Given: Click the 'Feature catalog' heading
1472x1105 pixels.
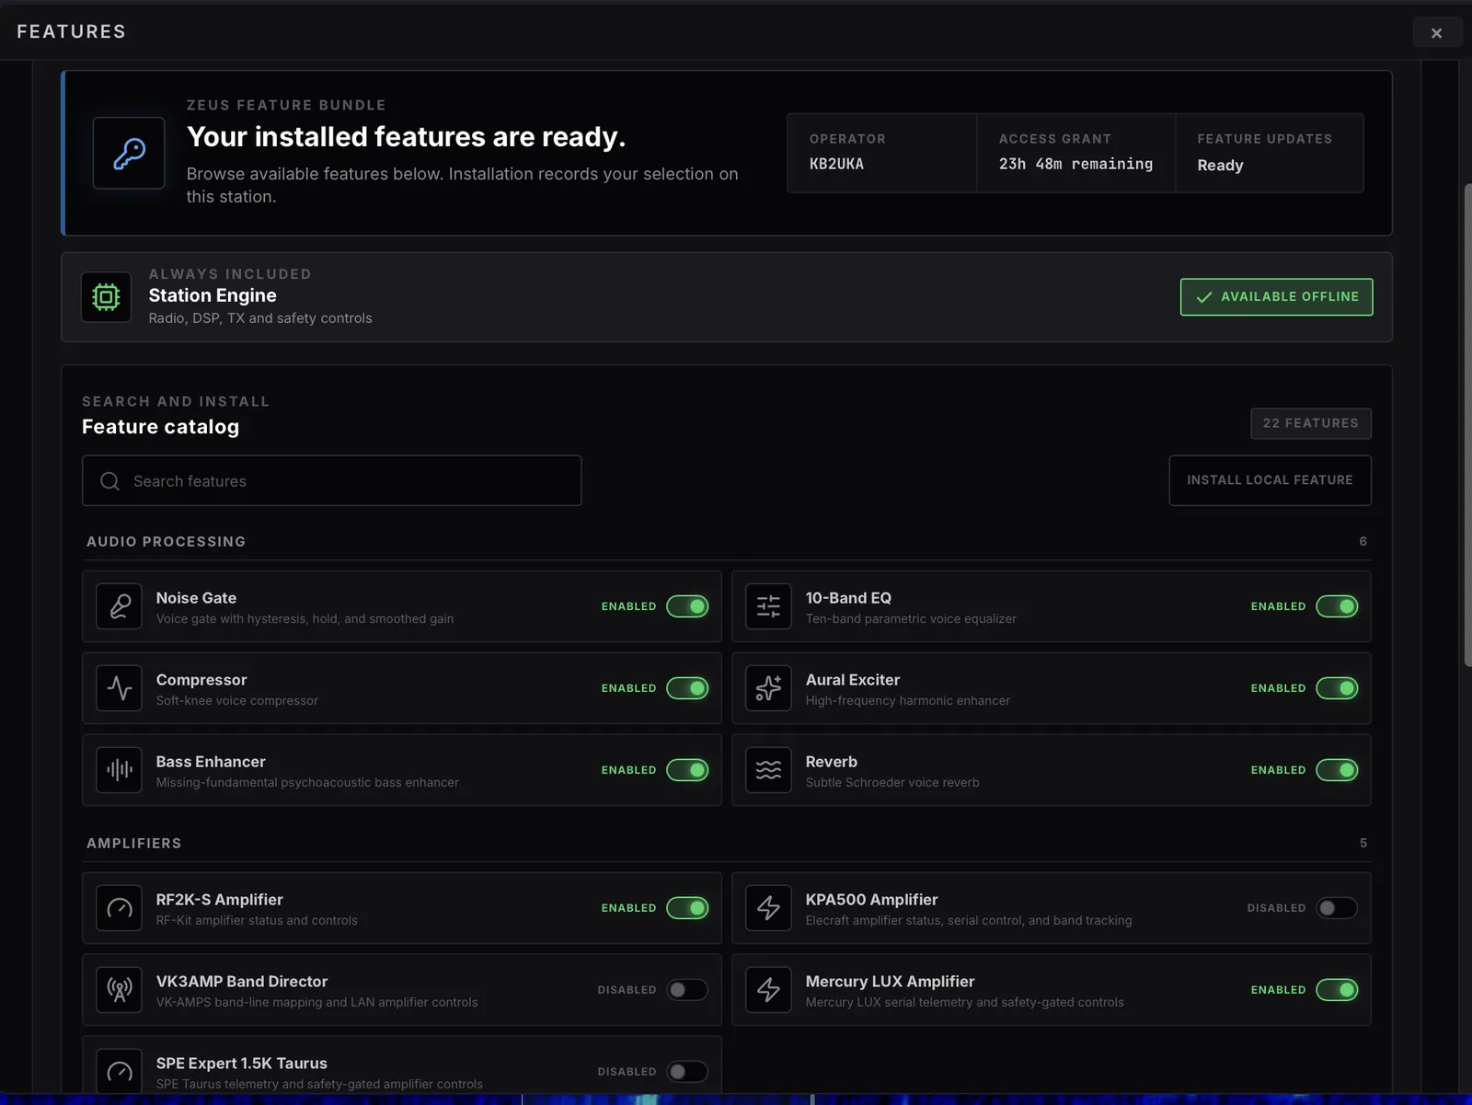Looking at the screenshot, I should tap(160, 427).
